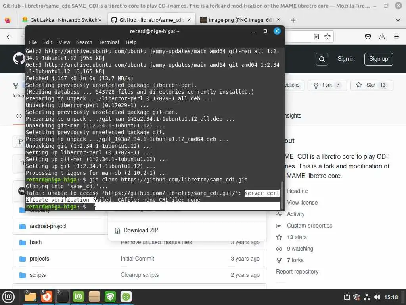Open file manager from taskbar
This screenshot has height=305, width=406.
[x=31, y=297]
